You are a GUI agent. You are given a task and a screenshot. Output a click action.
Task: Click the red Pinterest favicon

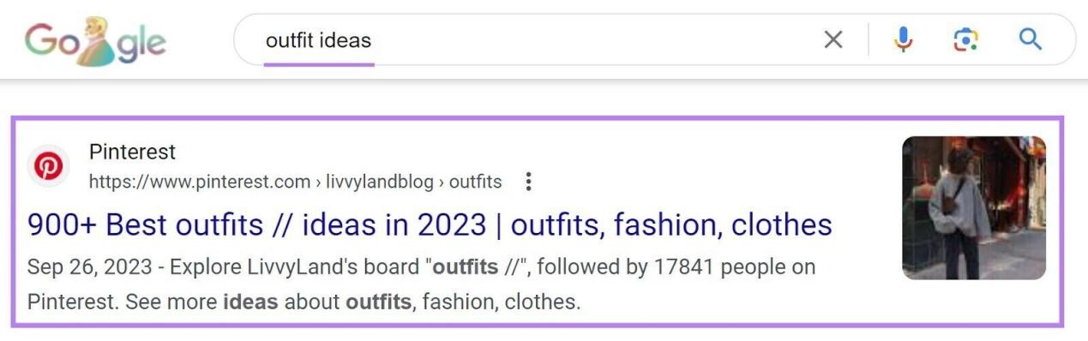48,166
